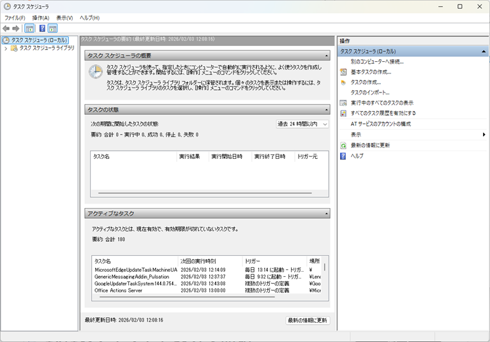Toggle the console tree pane toolbar icon
Image resolution: width=490 pixels, height=342 pixels.
click(x=29, y=29)
